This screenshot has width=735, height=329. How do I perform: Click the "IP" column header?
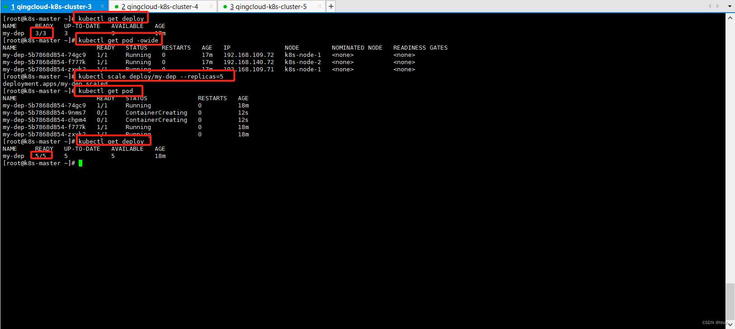[x=227, y=48]
